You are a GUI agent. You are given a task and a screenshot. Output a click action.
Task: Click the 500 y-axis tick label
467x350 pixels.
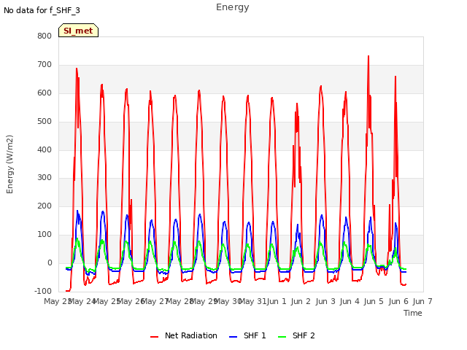tap(45, 122)
